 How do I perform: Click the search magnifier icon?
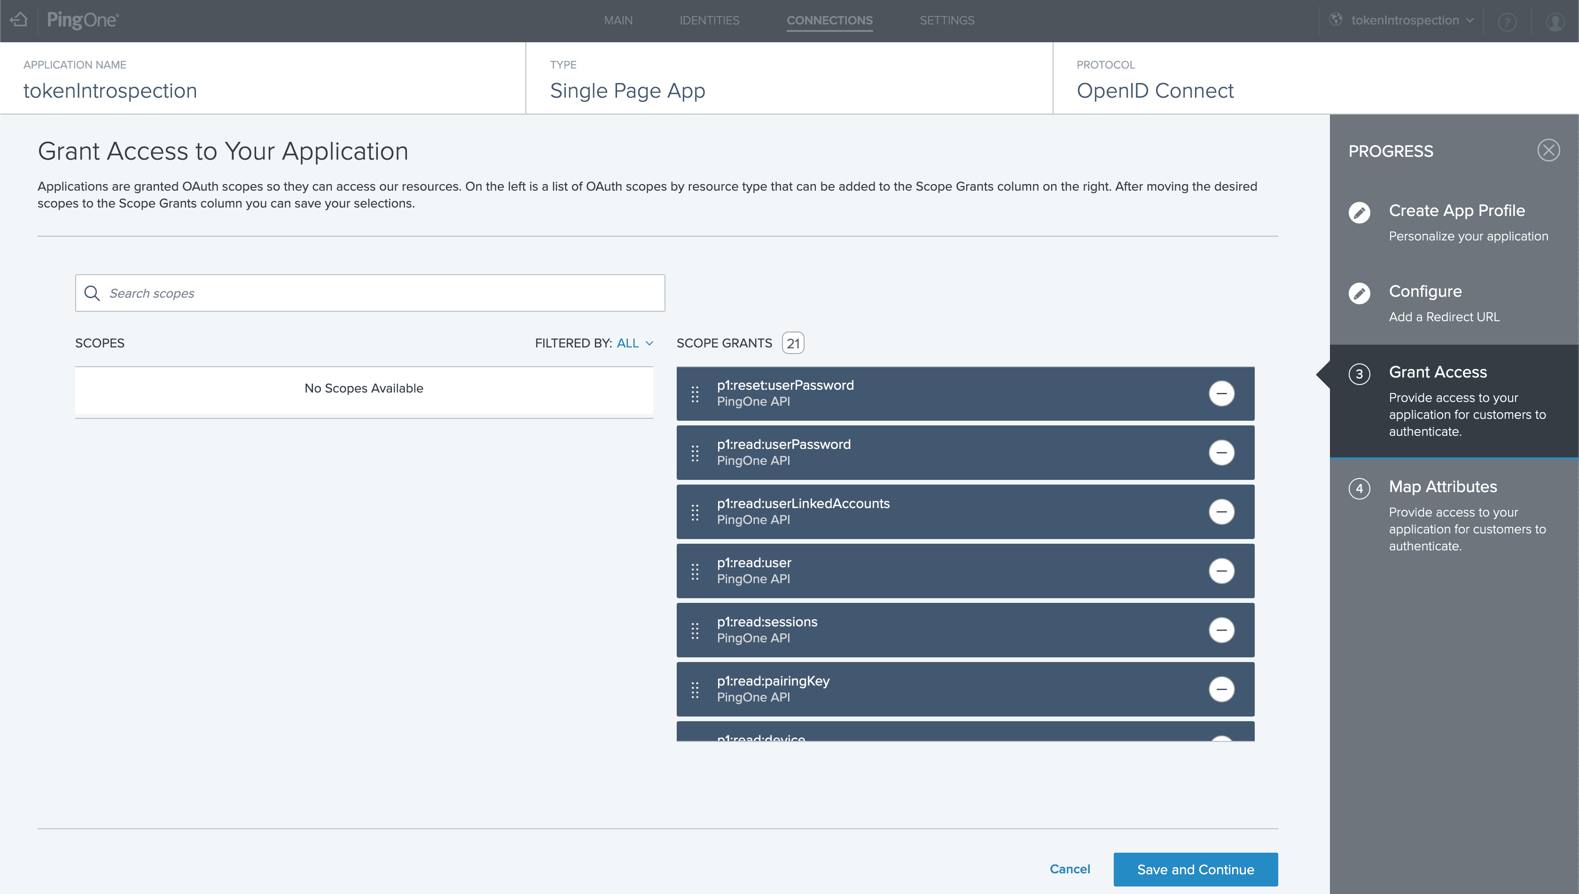pyautogui.click(x=92, y=293)
